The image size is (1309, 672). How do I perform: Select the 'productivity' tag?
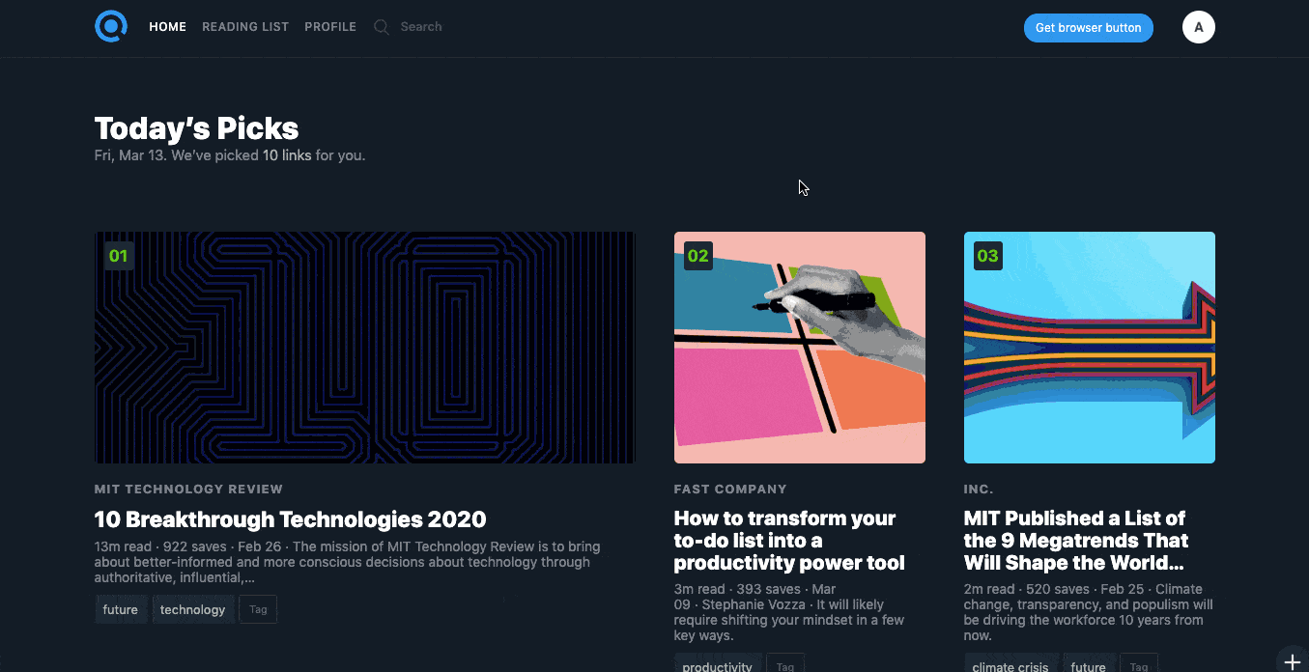point(718,665)
